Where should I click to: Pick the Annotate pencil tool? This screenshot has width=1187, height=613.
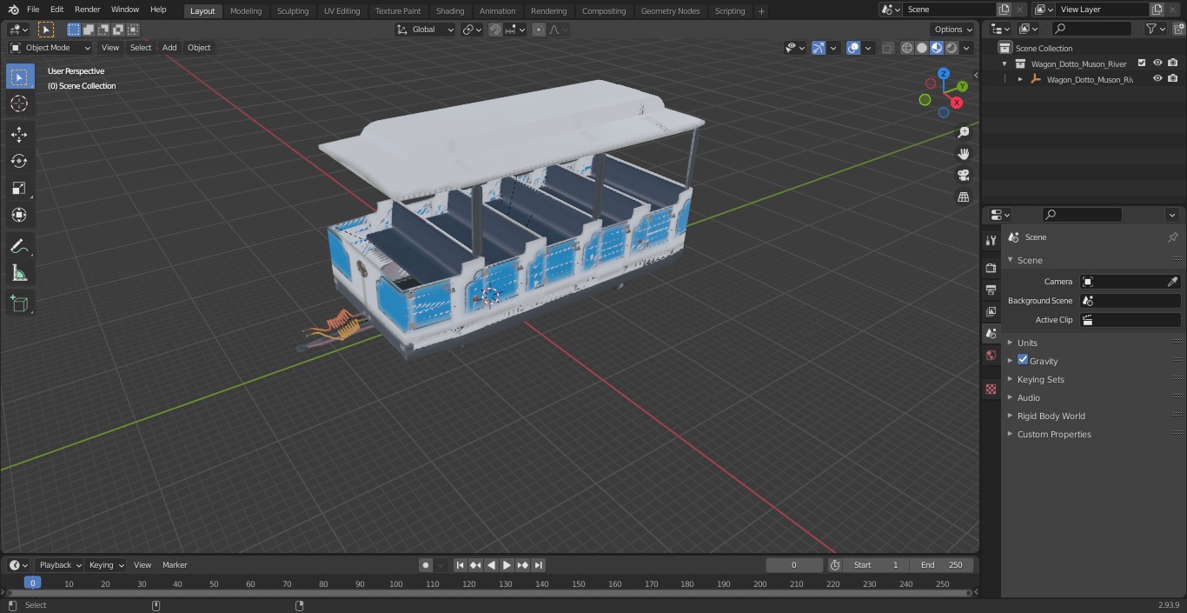point(19,246)
